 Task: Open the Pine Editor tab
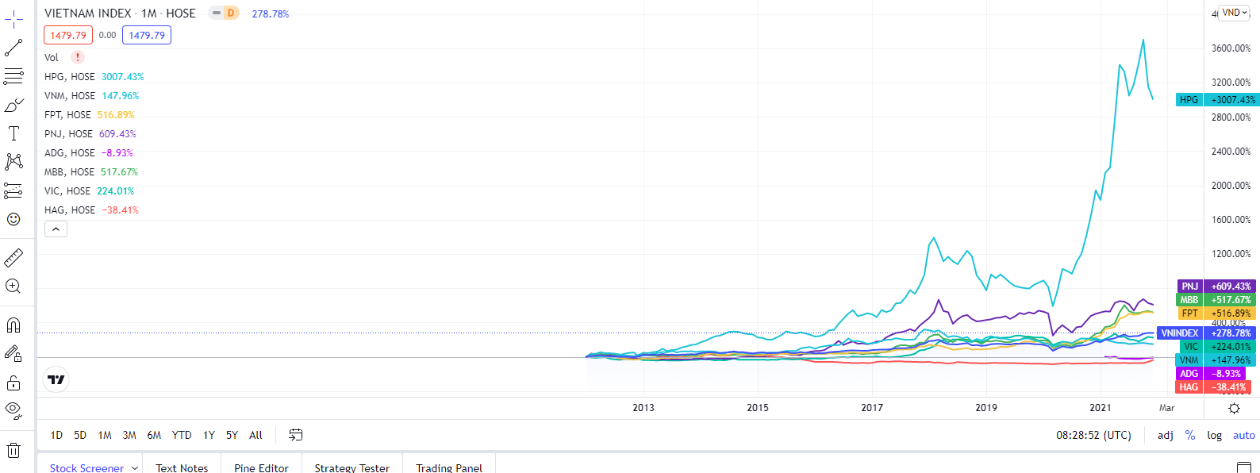pos(262,467)
